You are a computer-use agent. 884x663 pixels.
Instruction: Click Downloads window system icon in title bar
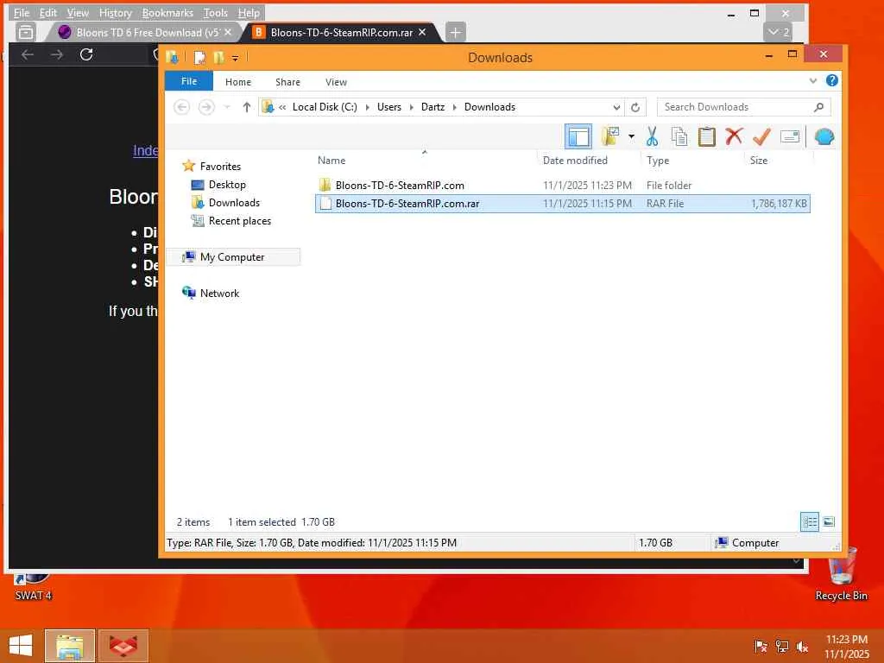click(173, 58)
